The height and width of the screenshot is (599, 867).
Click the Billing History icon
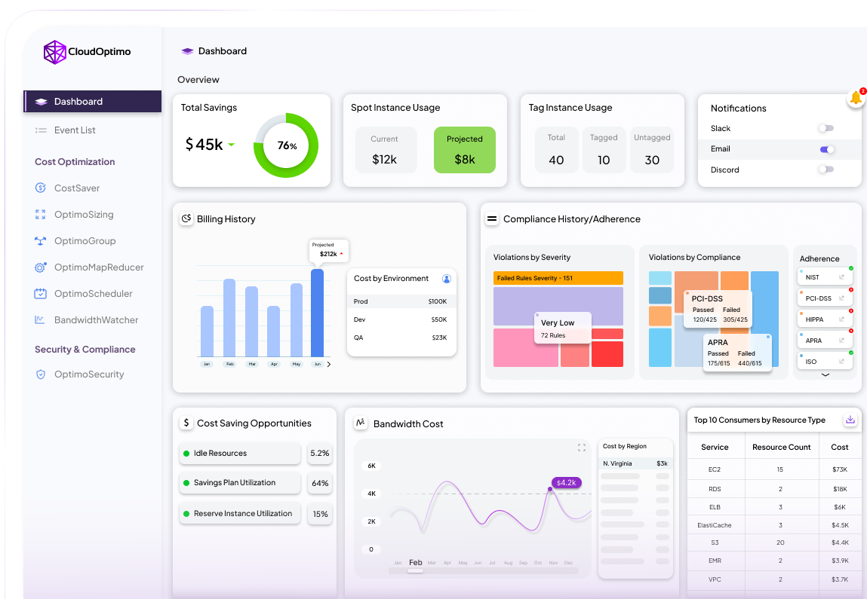tap(186, 219)
